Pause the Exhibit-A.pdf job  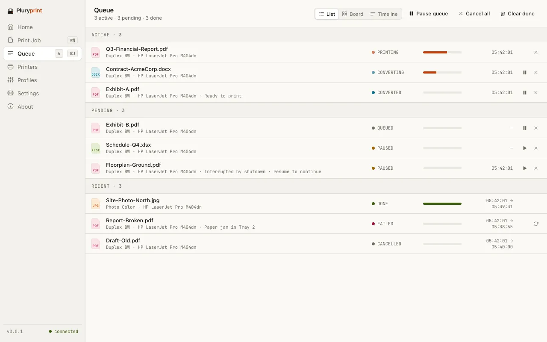[x=525, y=92]
